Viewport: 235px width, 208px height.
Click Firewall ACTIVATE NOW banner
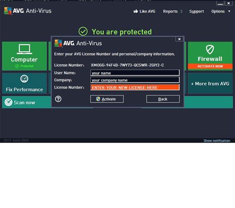pos(210,66)
